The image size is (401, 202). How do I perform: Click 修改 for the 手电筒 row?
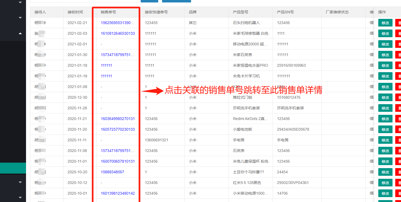click(385, 140)
